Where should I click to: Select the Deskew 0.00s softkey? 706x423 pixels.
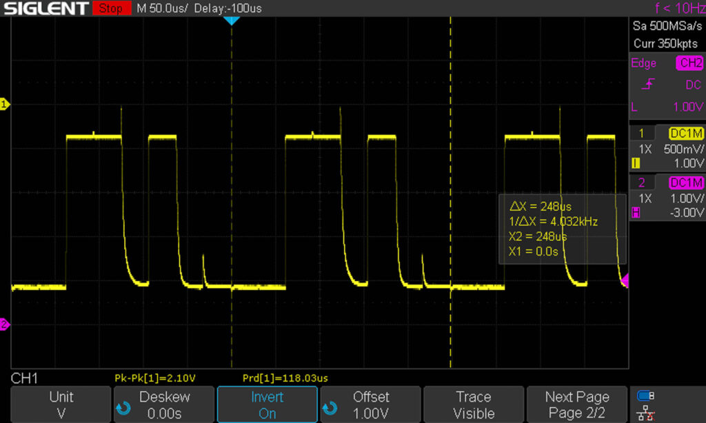point(164,404)
